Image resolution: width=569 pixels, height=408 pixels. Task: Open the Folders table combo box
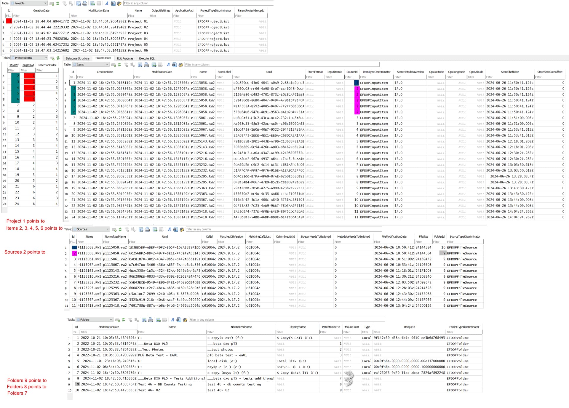click(x=95, y=320)
